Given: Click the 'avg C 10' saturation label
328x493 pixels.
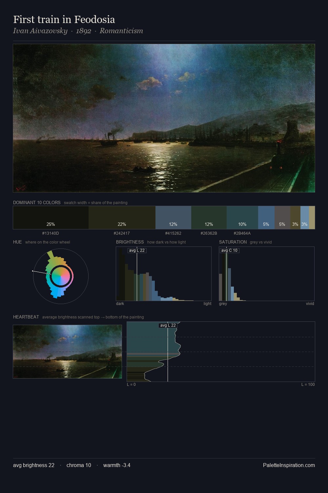Looking at the screenshot, I should [x=229, y=250].
